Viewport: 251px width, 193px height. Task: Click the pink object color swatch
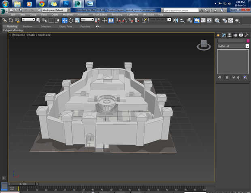(x=248, y=41)
